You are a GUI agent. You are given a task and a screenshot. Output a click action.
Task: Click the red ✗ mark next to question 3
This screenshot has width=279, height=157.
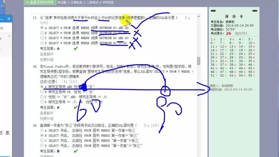233,39
